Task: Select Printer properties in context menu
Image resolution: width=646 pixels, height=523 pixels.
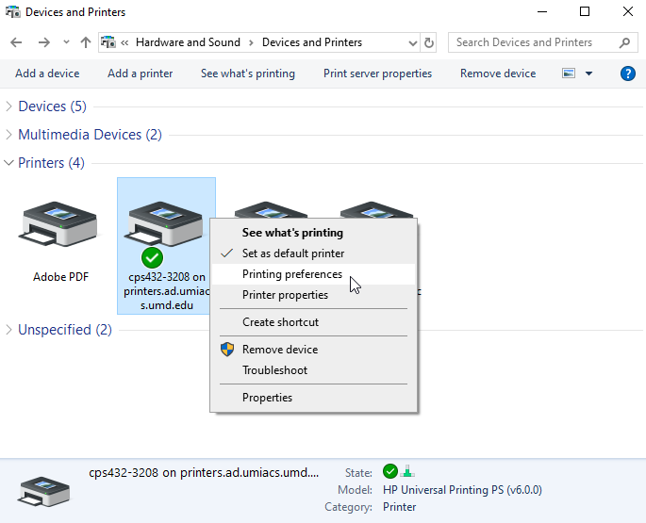Action: pos(285,295)
